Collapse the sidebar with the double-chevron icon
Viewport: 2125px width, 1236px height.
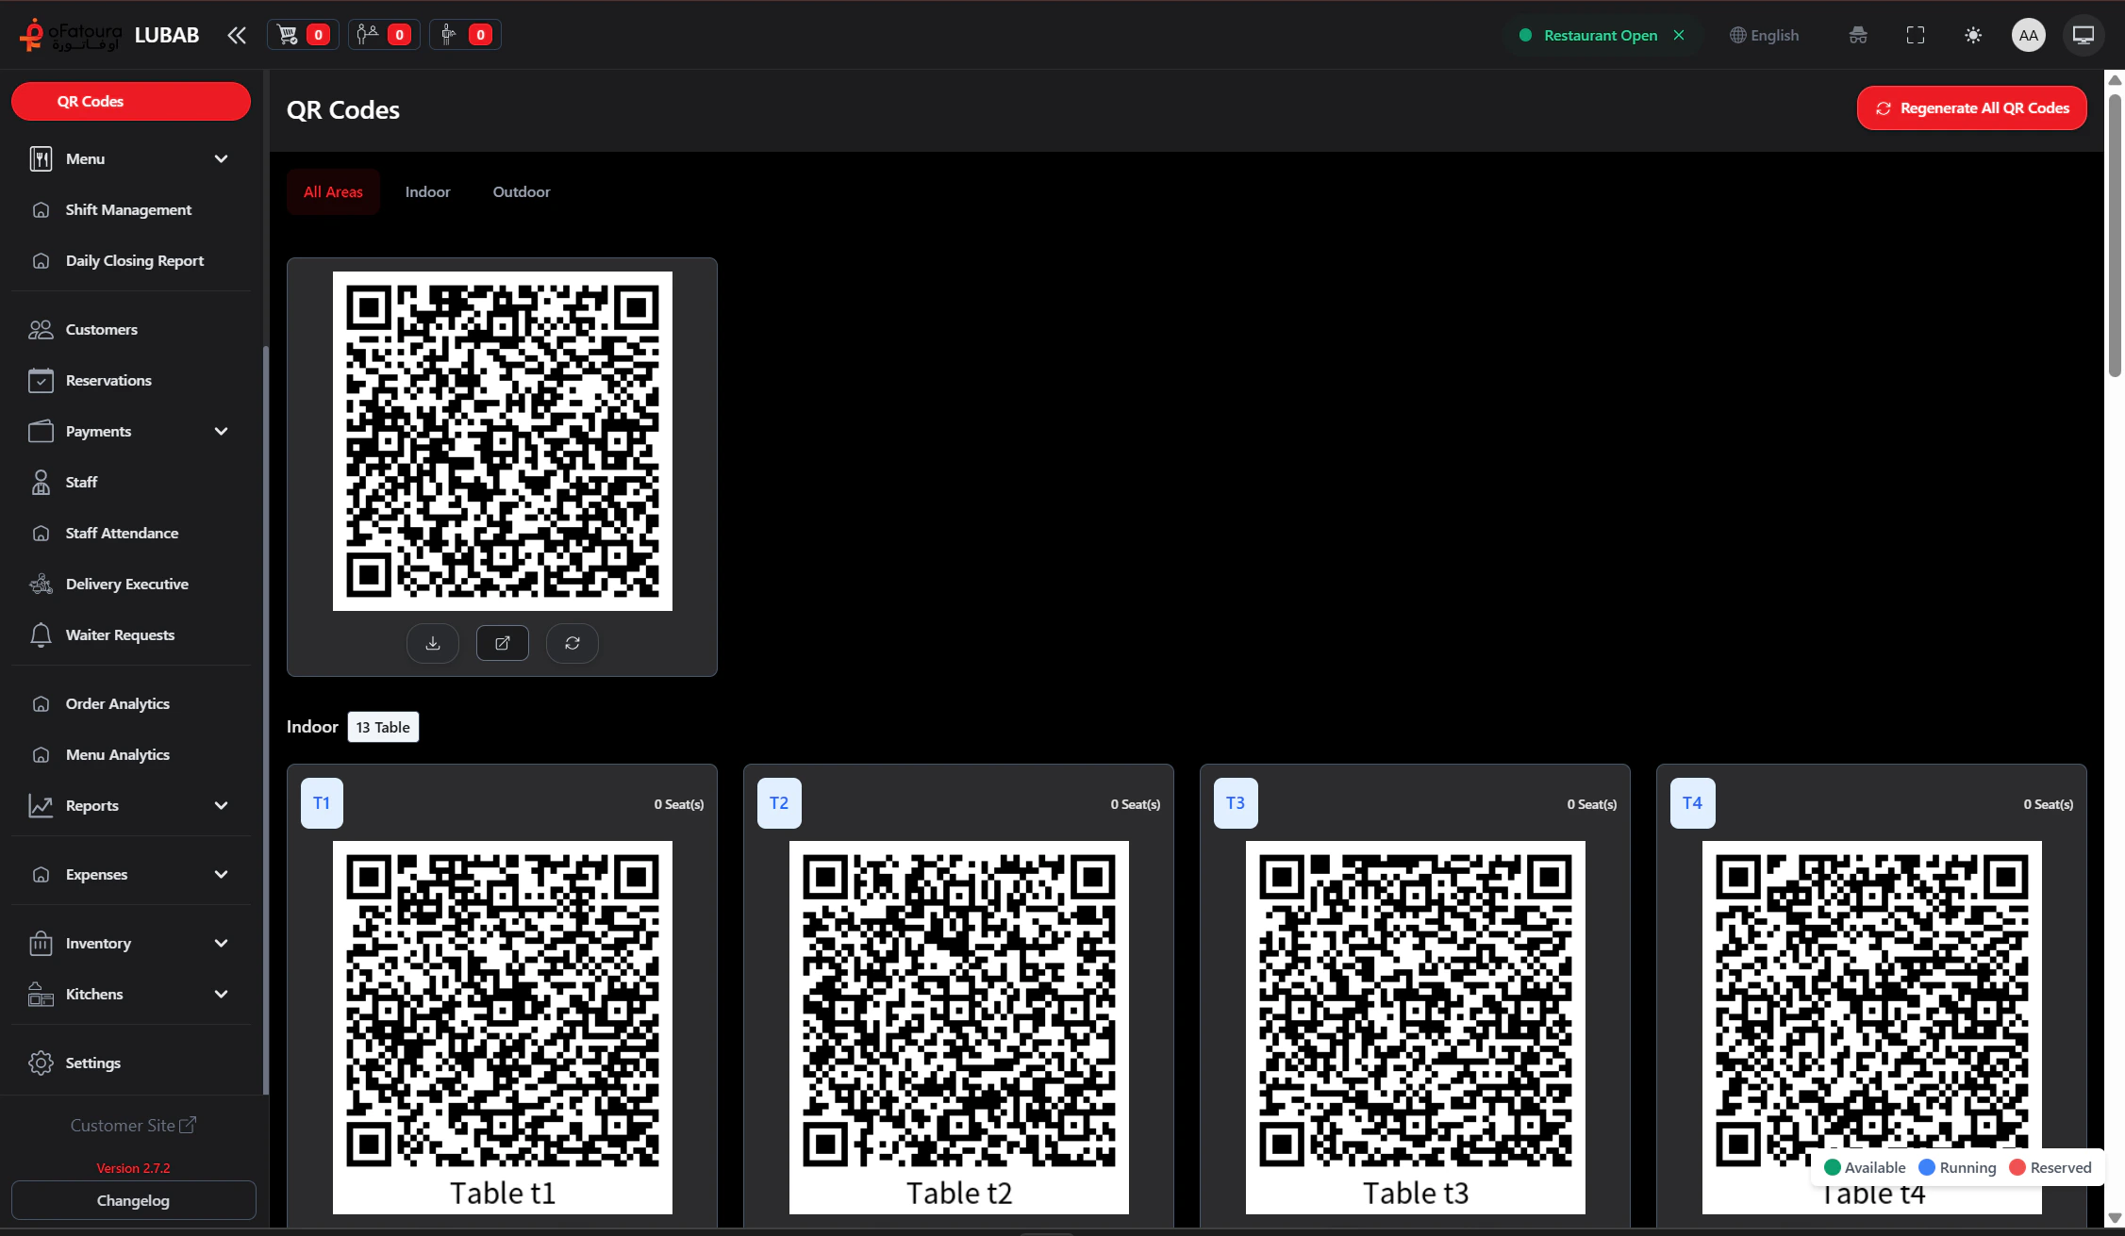tap(236, 34)
